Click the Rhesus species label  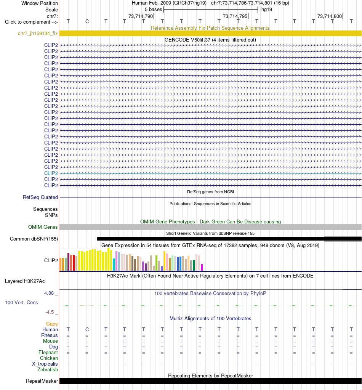tap(50, 335)
